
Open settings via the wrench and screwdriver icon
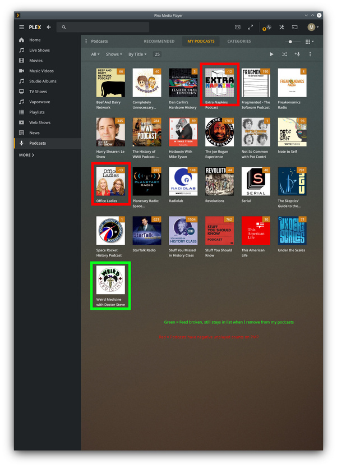pos(281,27)
